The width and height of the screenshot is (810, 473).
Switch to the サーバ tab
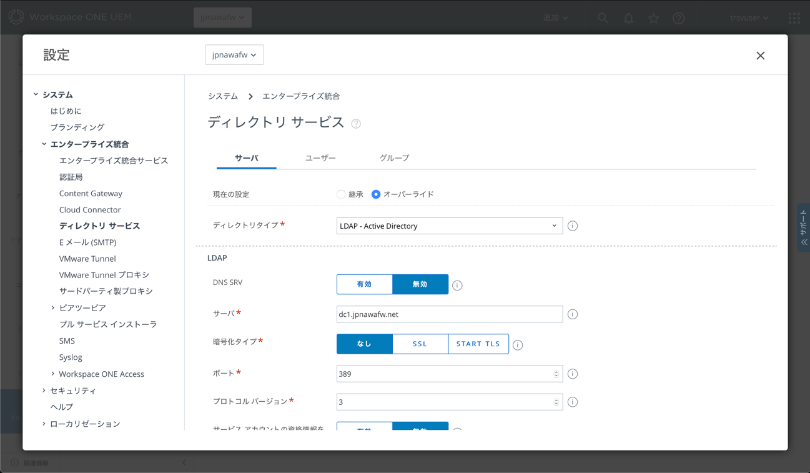(247, 158)
